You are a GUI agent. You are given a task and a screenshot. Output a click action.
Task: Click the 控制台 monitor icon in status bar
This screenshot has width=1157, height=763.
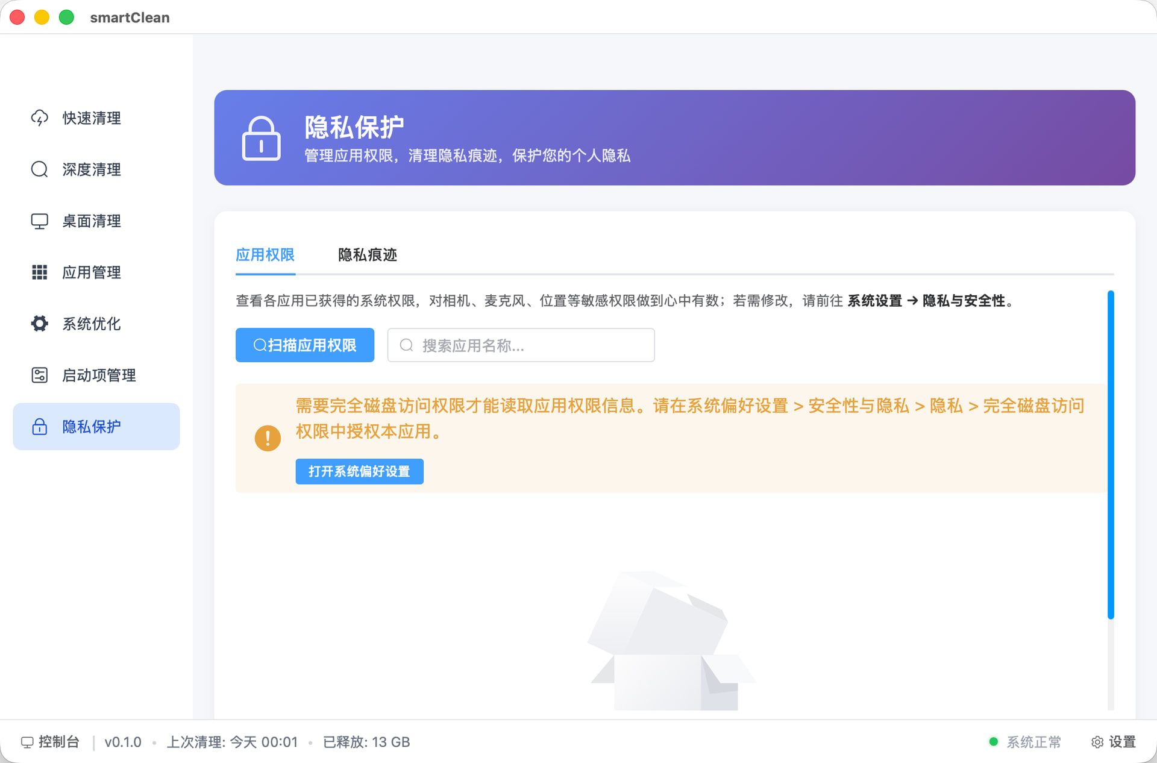tap(27, 742)
